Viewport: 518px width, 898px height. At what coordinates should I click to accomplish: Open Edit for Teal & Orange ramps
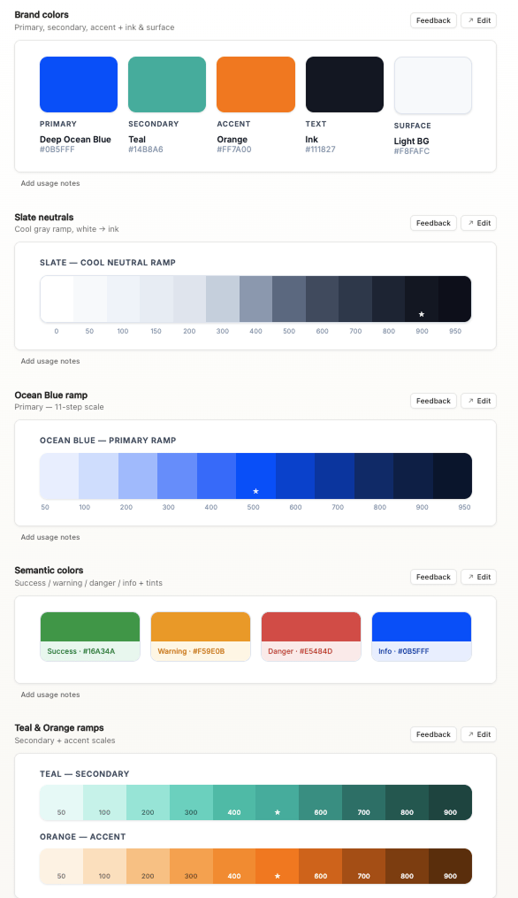(478, 734)
